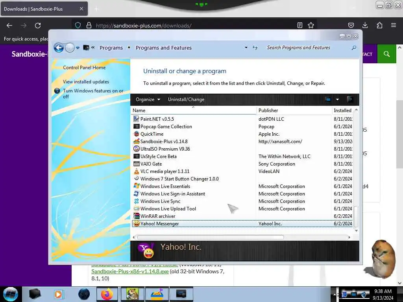Click the Control Panel refresh icon
This screenshot has height=302, width=403.
[x=255, y=48]
